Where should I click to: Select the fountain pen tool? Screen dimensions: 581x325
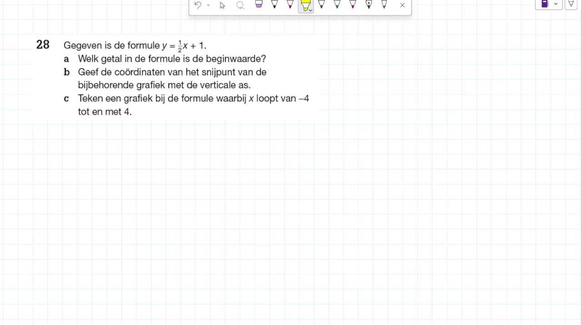click(369, 5)
